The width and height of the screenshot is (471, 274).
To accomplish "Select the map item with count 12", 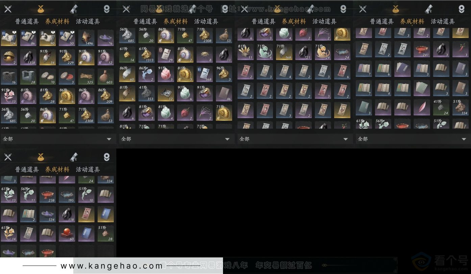I will (x=166, y=94).
